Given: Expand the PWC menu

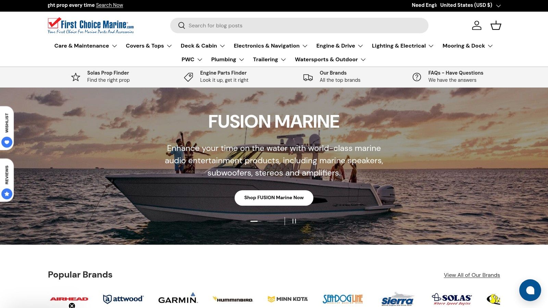Looking at the screenshot, I should coord(192,60).
